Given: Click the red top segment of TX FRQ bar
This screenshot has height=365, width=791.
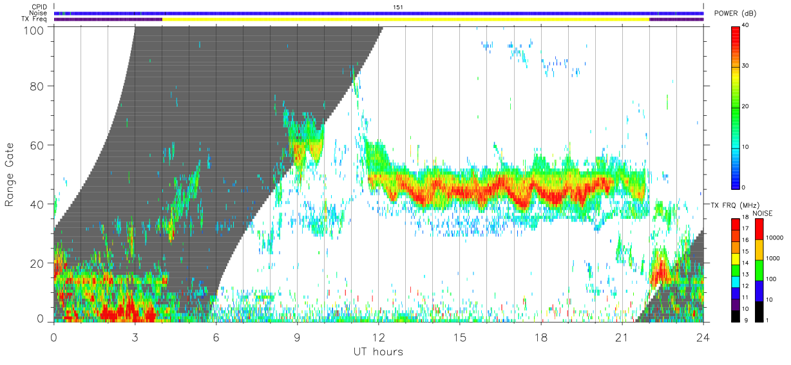Looking at the screenshot, I should click(736, 225).
